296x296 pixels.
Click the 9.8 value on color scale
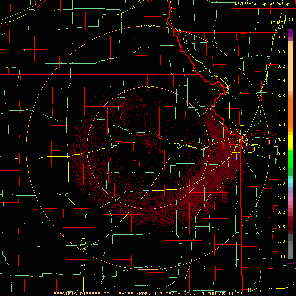click(x=281, y=37)
